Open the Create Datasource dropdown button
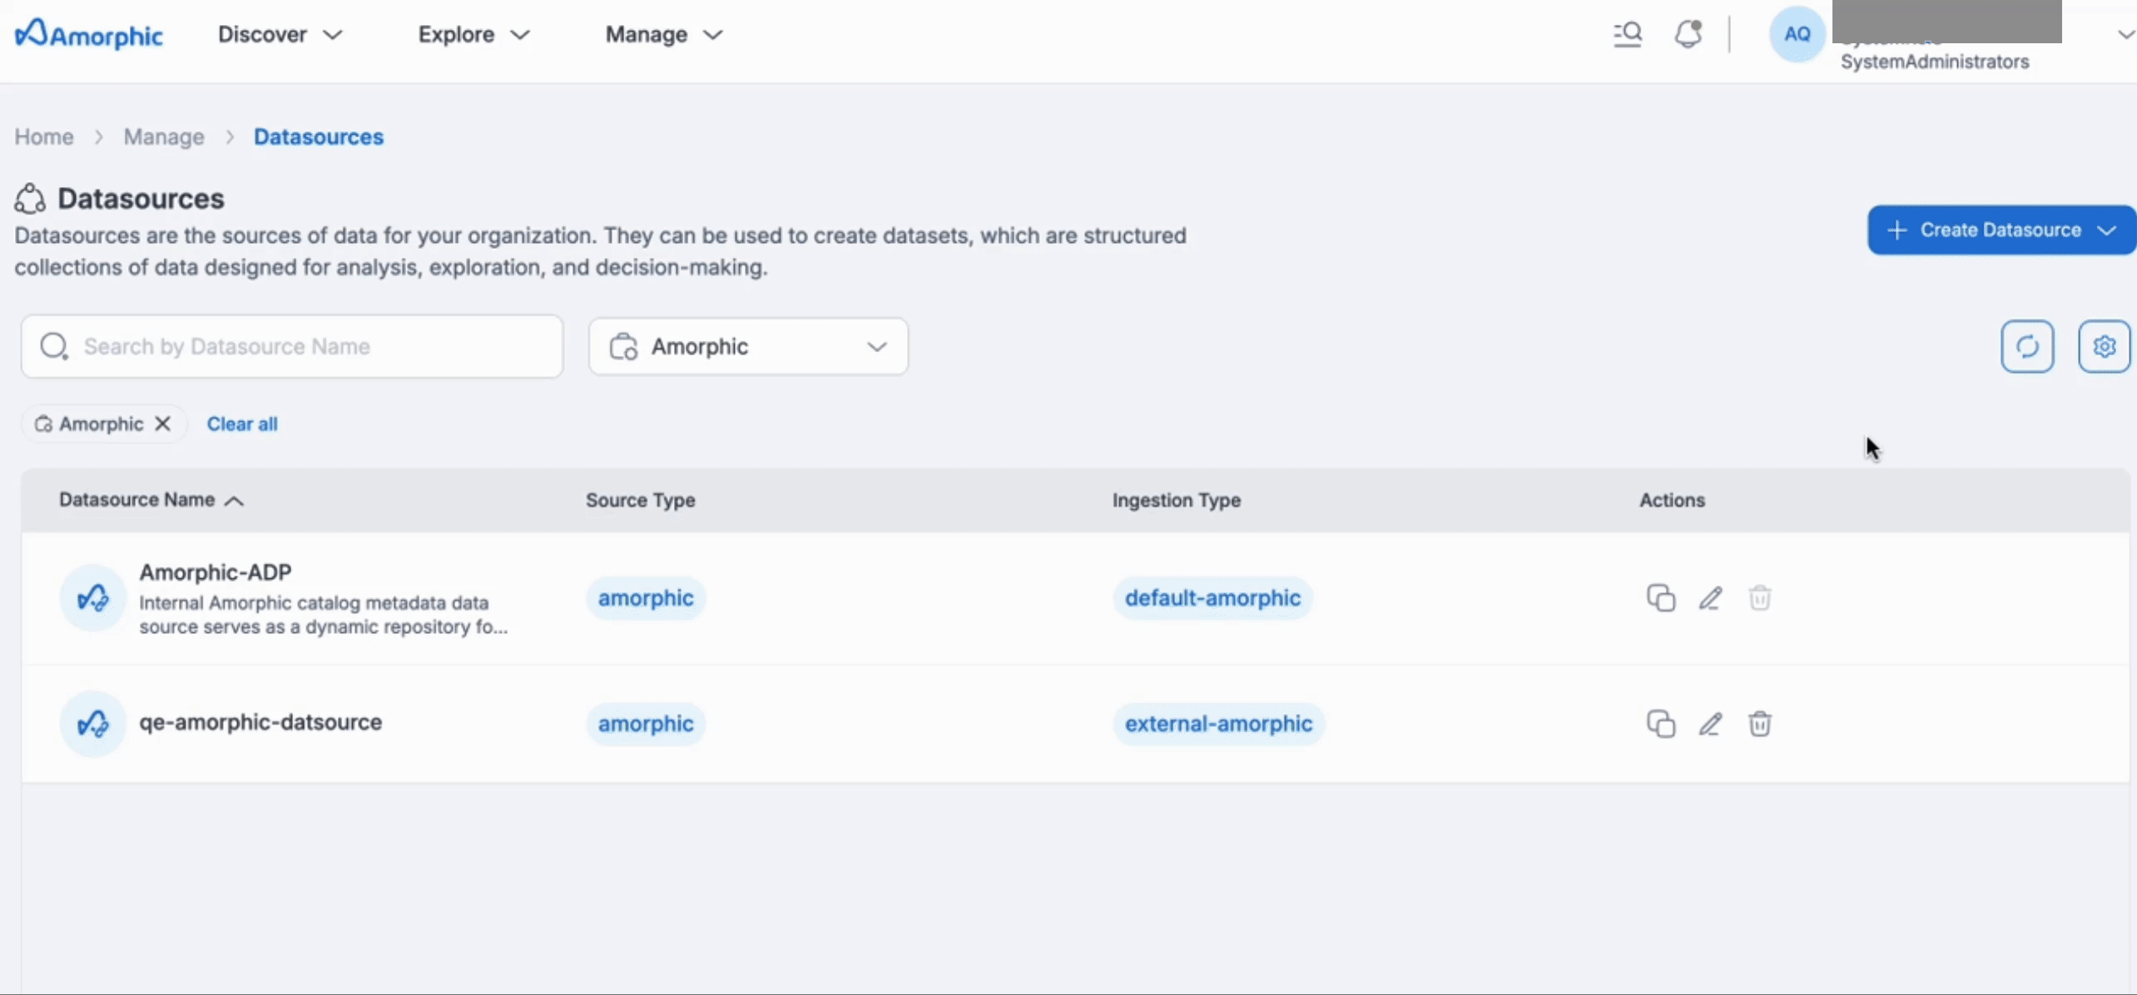The height and width of the screenshot is (995, 2137). coord(2001,230)
